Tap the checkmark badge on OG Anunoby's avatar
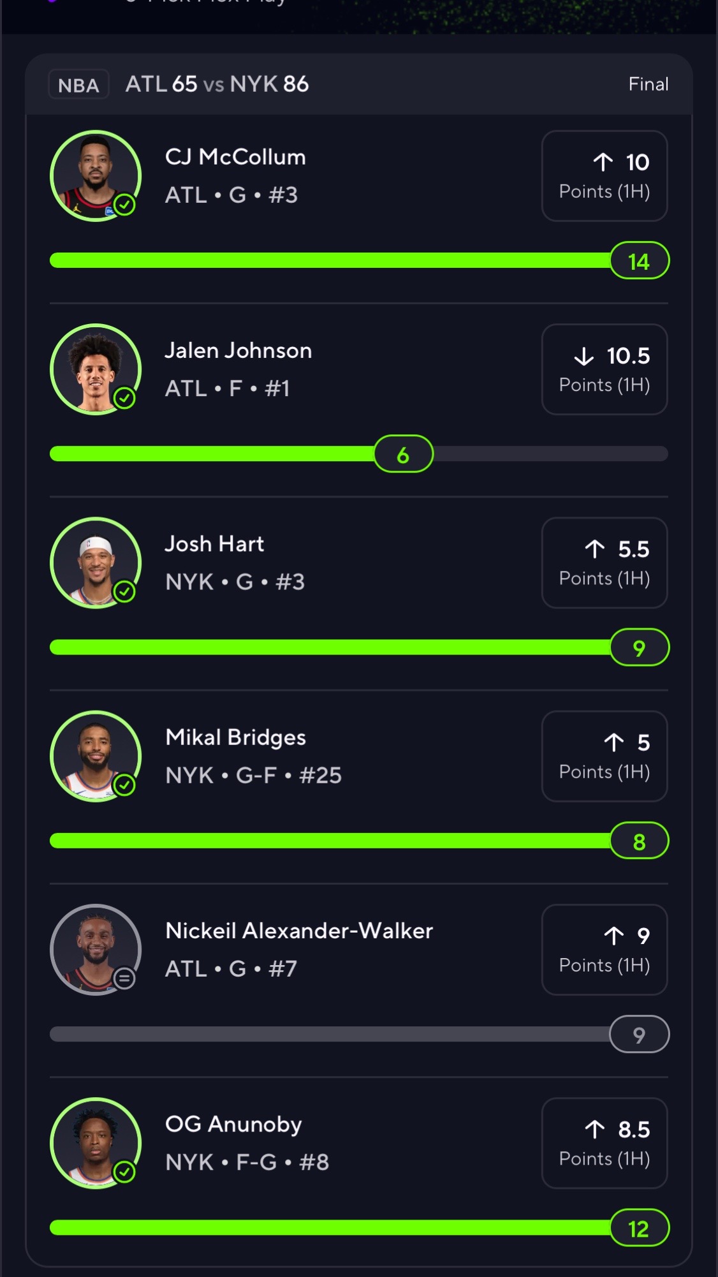 124,1171
